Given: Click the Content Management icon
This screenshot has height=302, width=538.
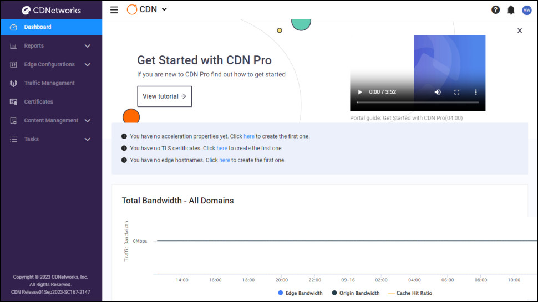Looking at the screenshot, I should point(13,120).
